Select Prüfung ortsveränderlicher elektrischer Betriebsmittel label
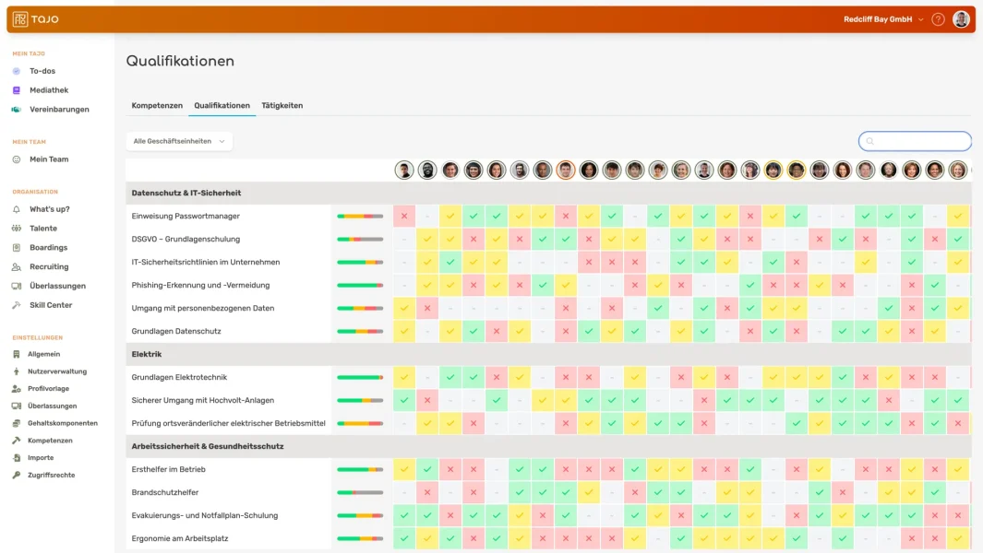Viewport: 983px width, 553px height. point(228,423)
